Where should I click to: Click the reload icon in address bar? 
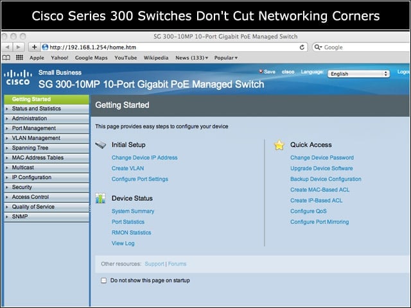tap(302, 47)
